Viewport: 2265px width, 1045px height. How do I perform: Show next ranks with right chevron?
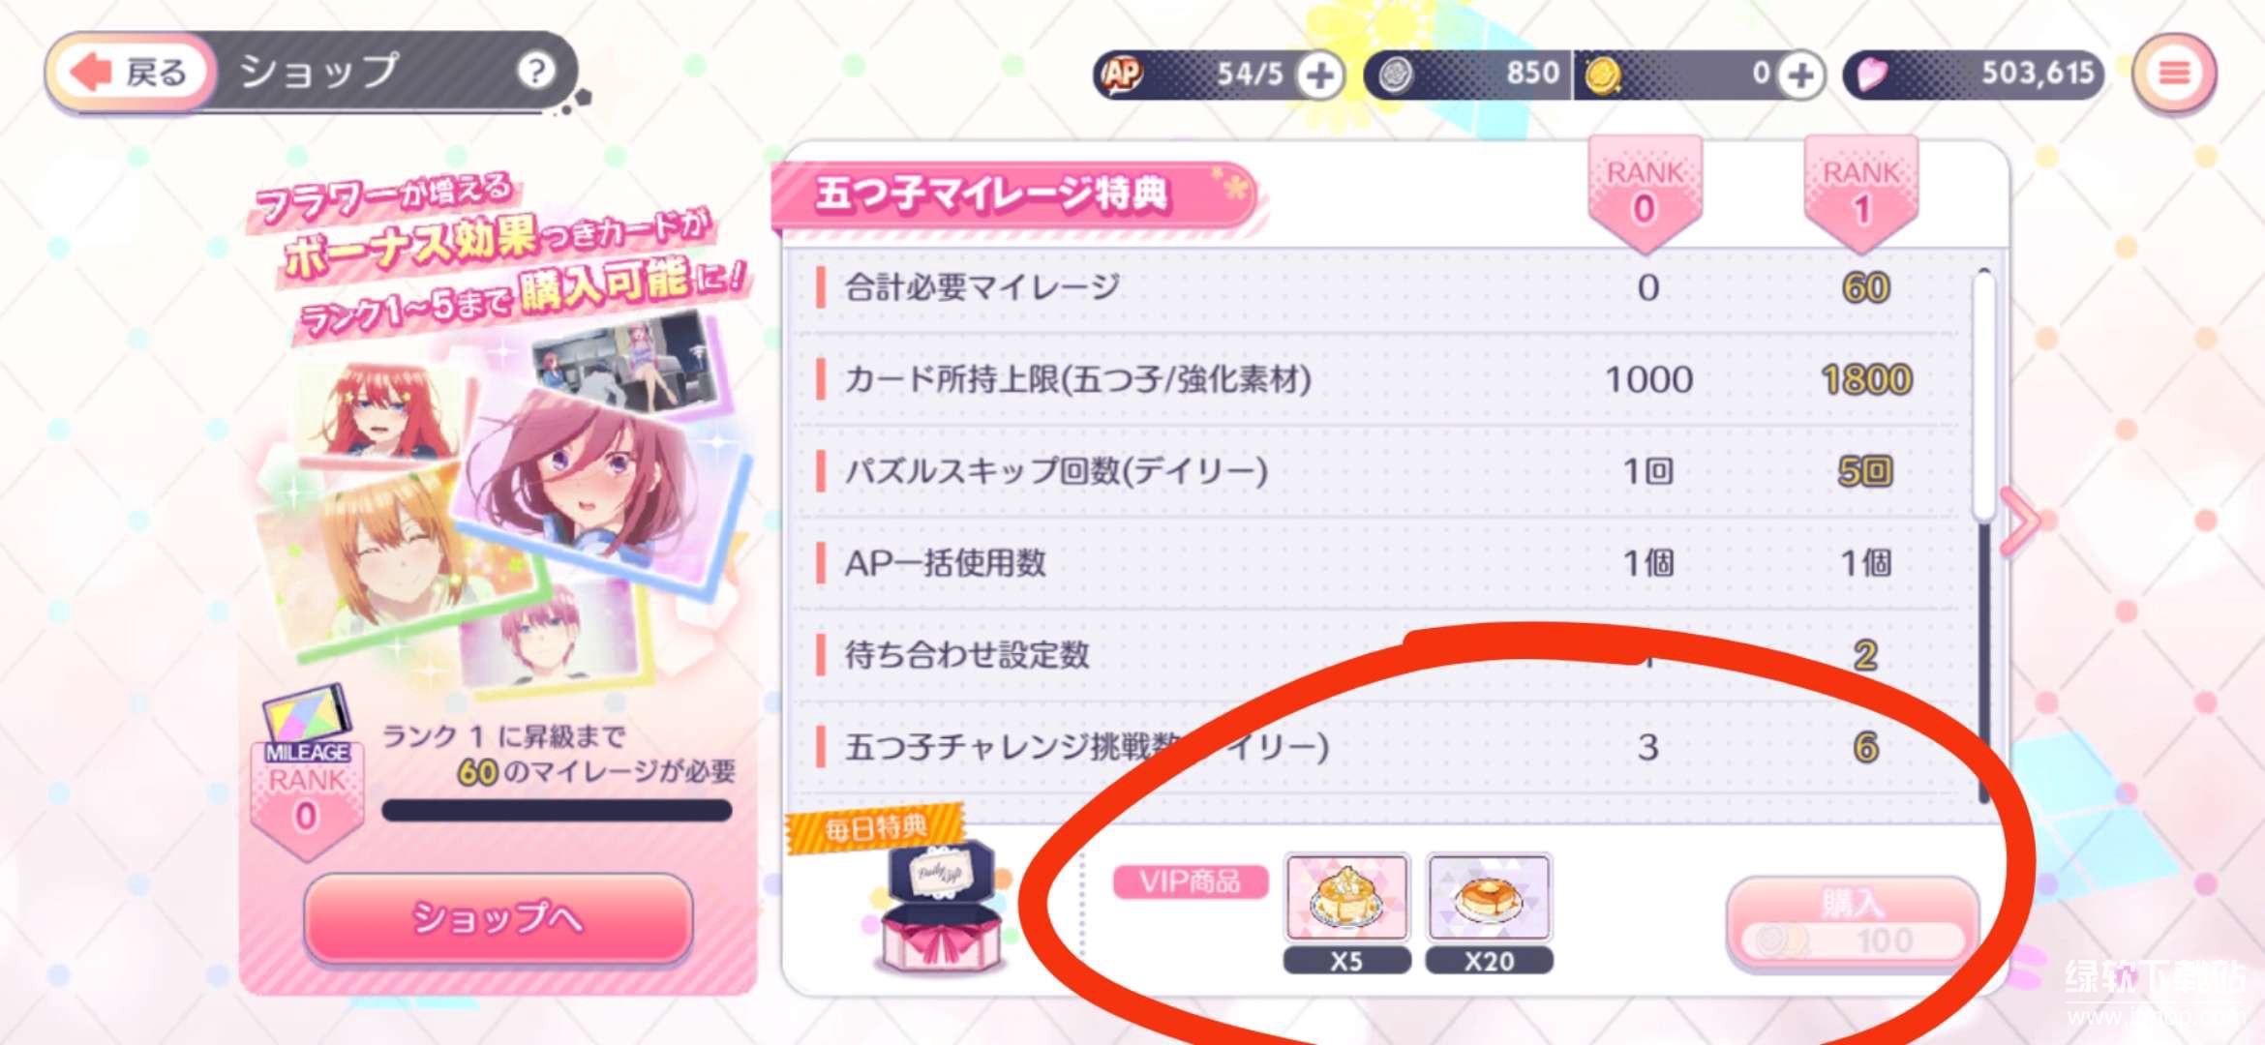[2019, 522]
